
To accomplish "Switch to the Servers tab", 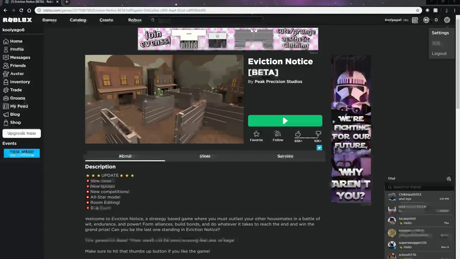I will tap(285, 156).
